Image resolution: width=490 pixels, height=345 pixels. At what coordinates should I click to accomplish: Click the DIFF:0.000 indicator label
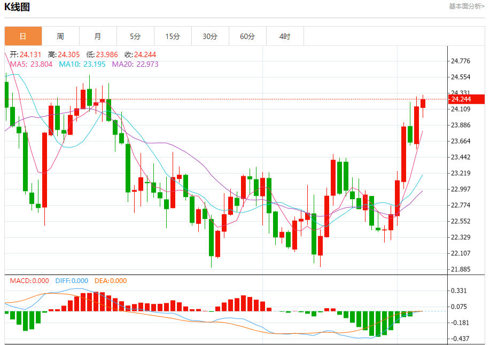point(72,281)
